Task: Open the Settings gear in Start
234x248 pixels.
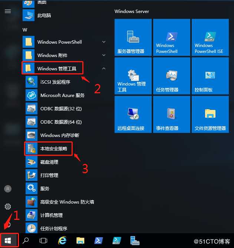Action: [x=8, y=207]
